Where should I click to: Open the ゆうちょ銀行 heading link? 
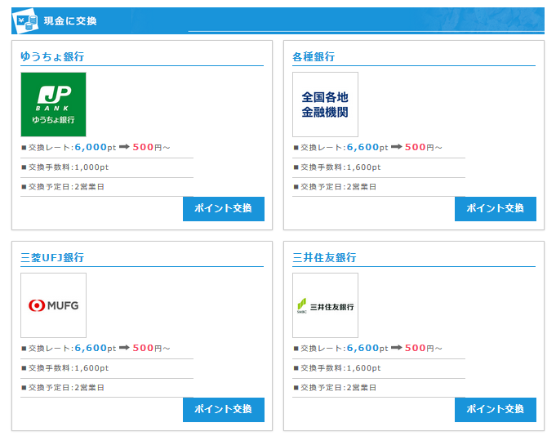click(x=52, y=56)
